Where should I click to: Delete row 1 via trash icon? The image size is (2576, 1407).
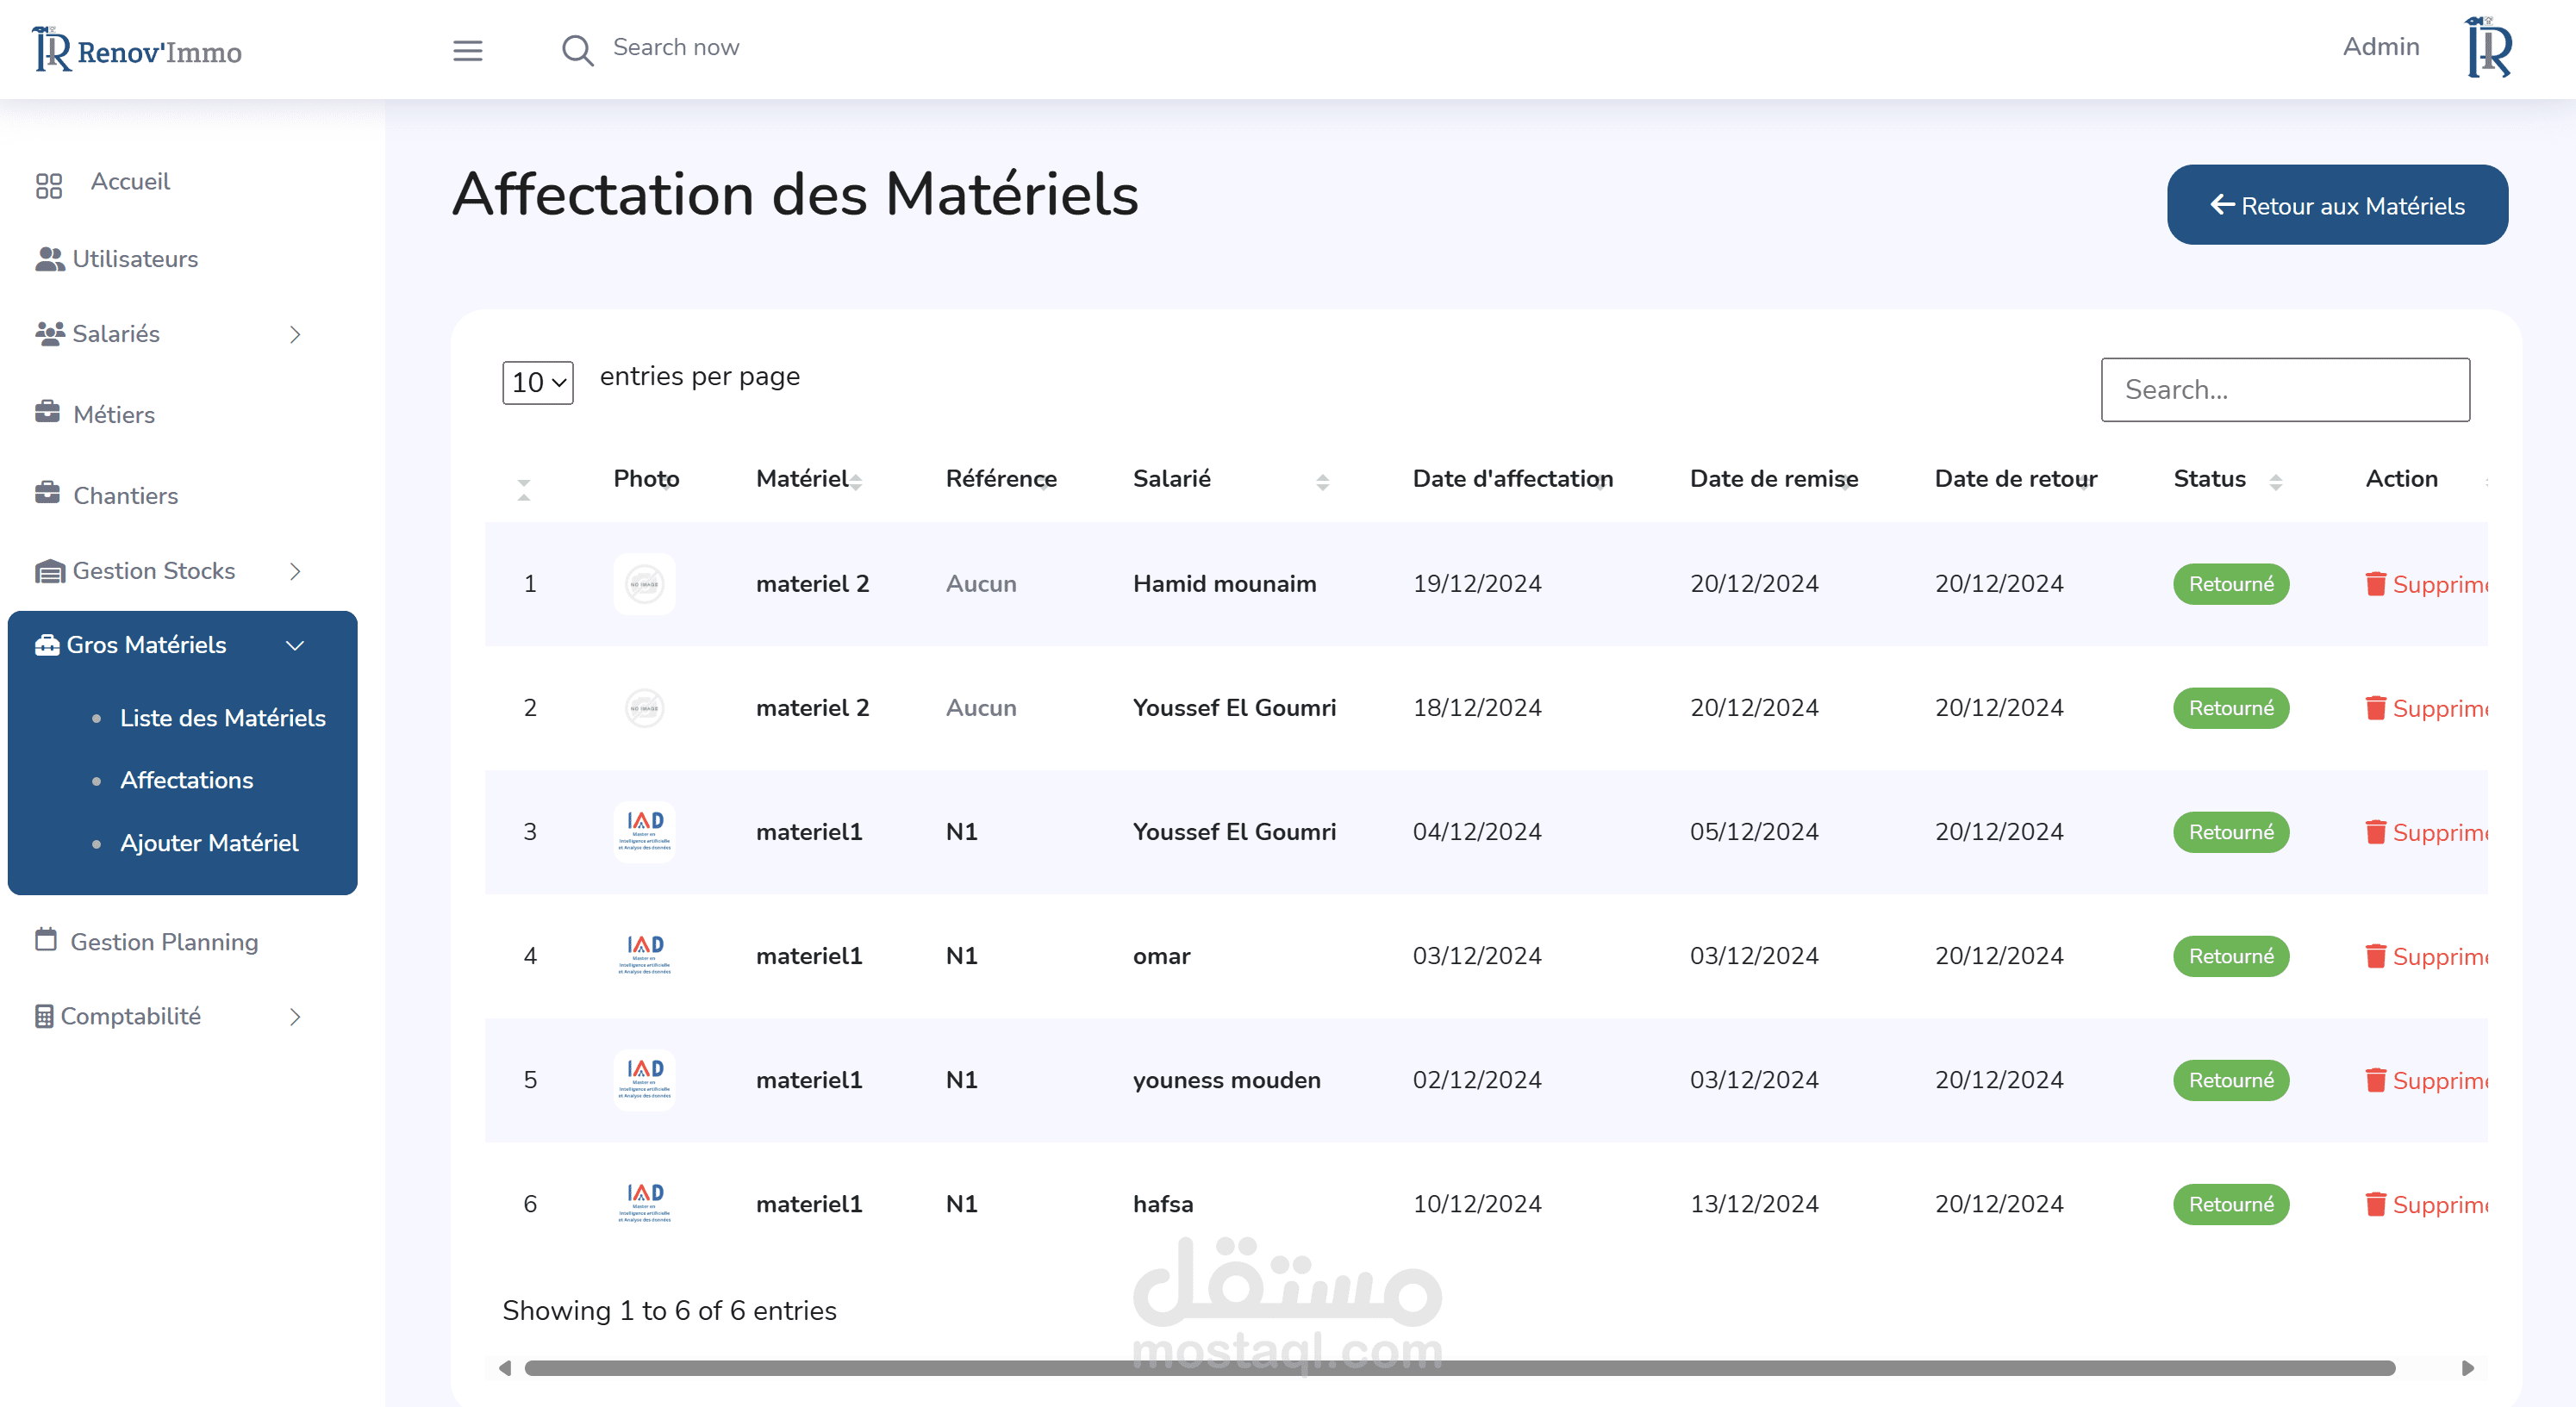(2375, 583)
